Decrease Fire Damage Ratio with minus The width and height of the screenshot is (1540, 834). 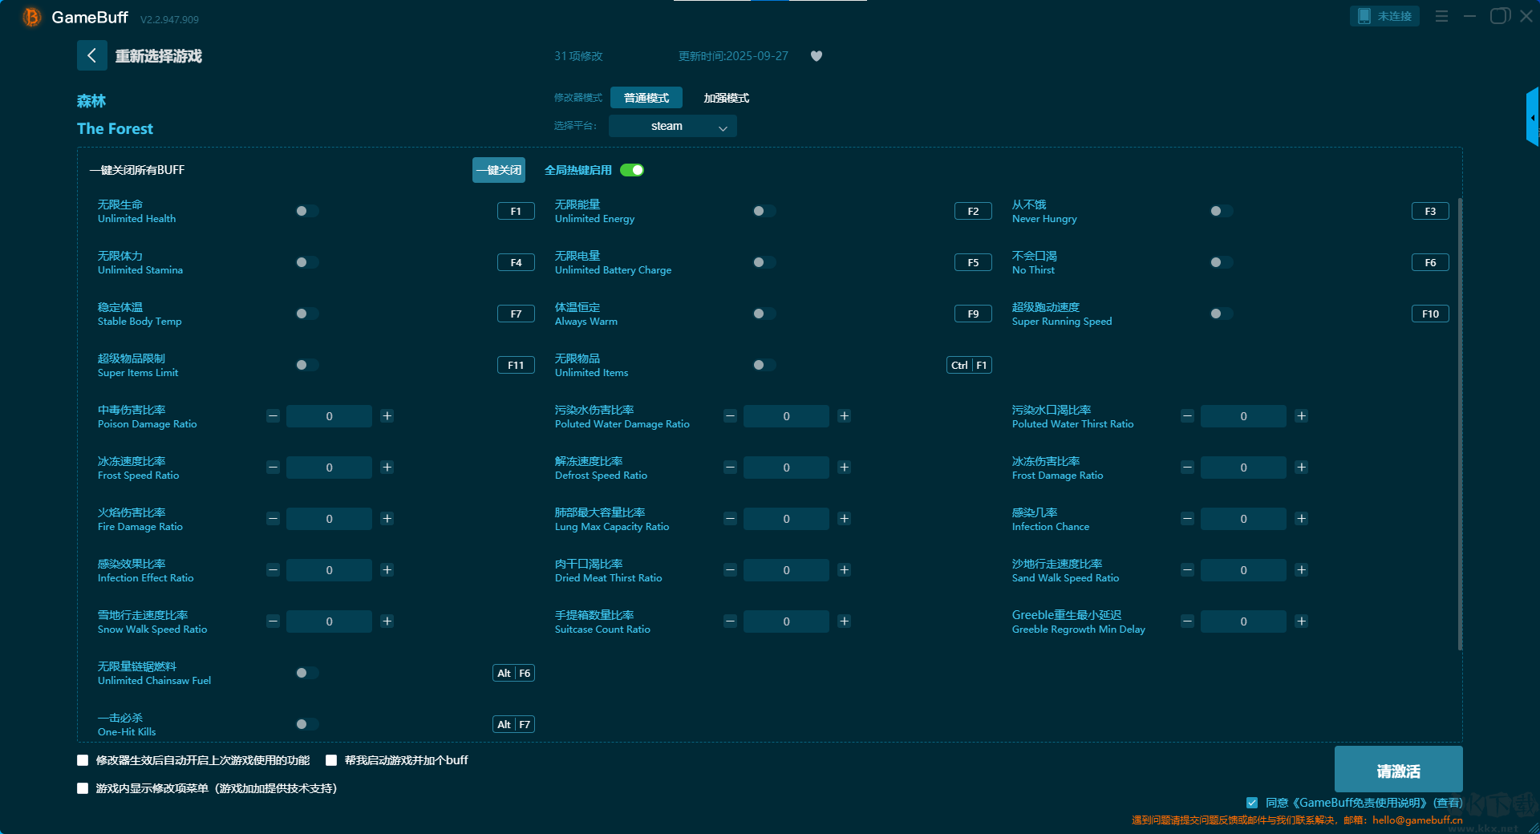(273, 519)
